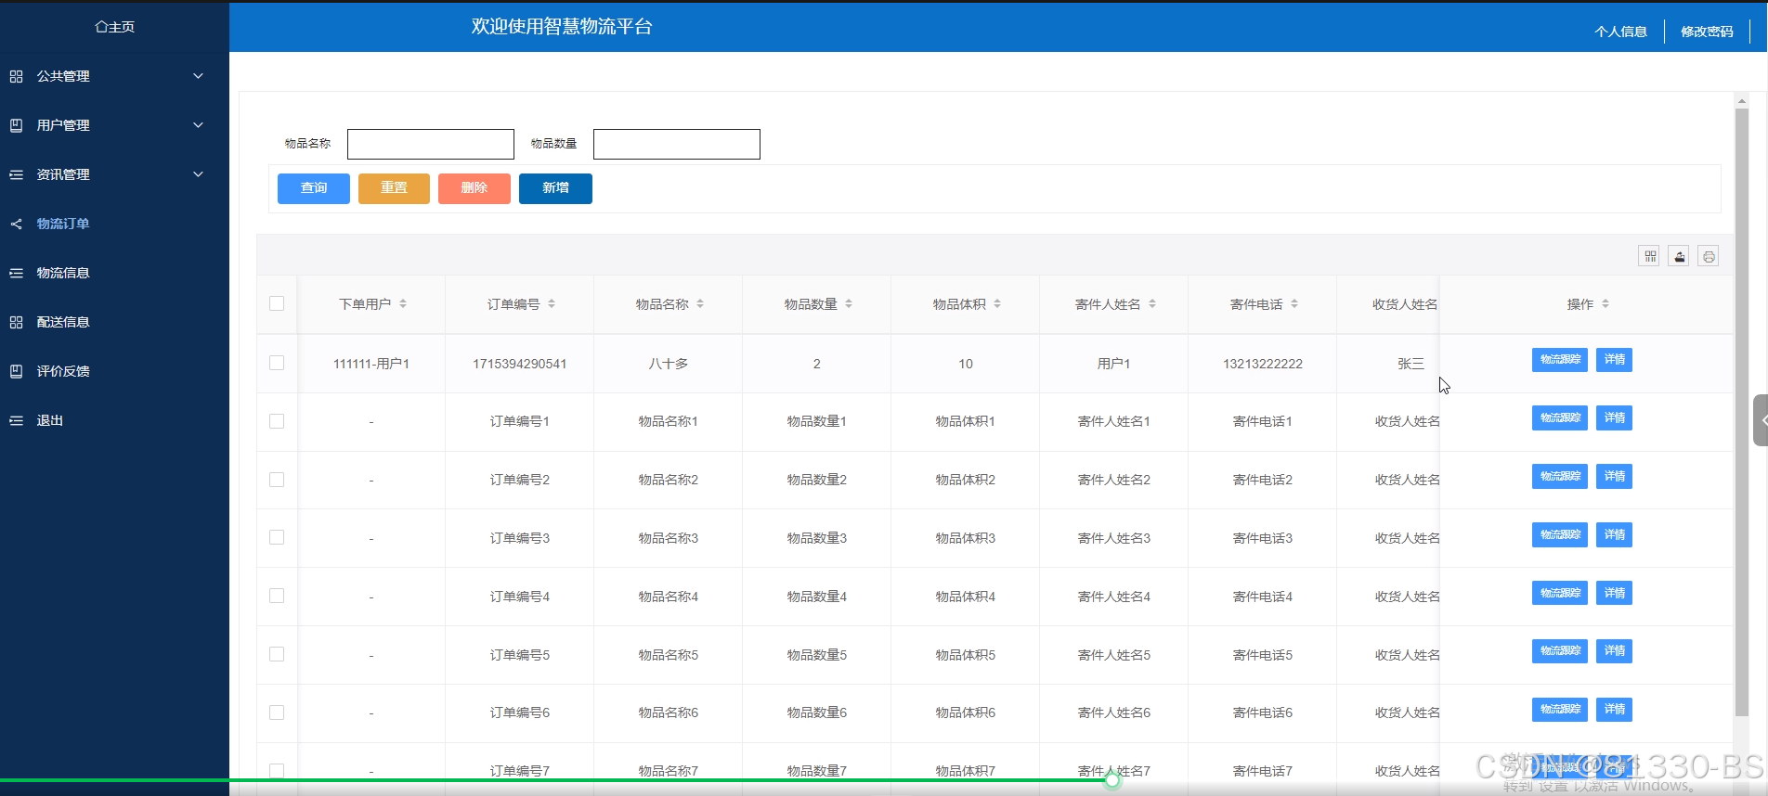This screenshot has height=796, width=1768.
Task: Sort by 物品体积 column arrows
Action: tap(997, 304)
